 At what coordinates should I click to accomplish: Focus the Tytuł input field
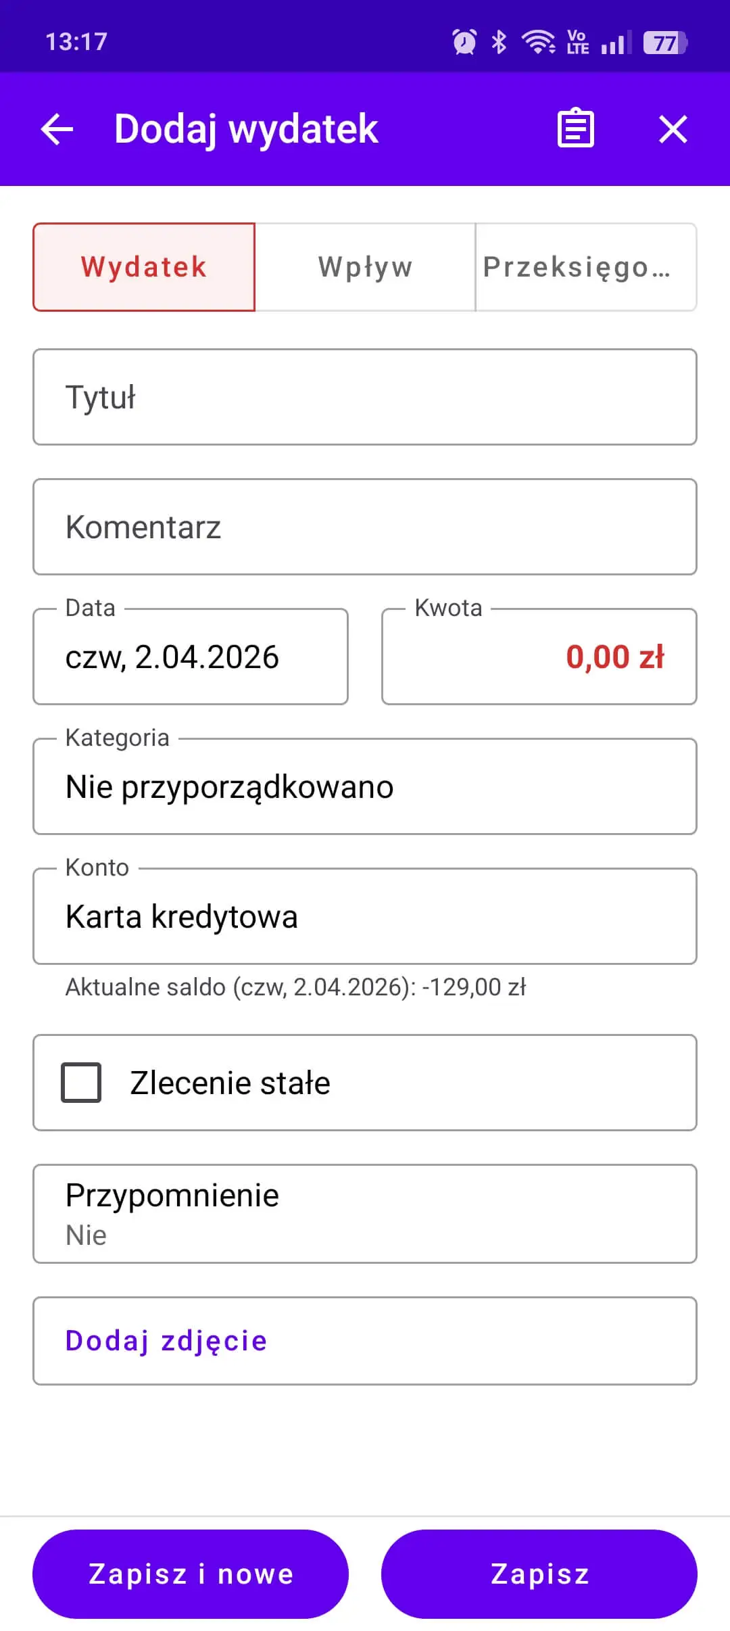(365, 397)
